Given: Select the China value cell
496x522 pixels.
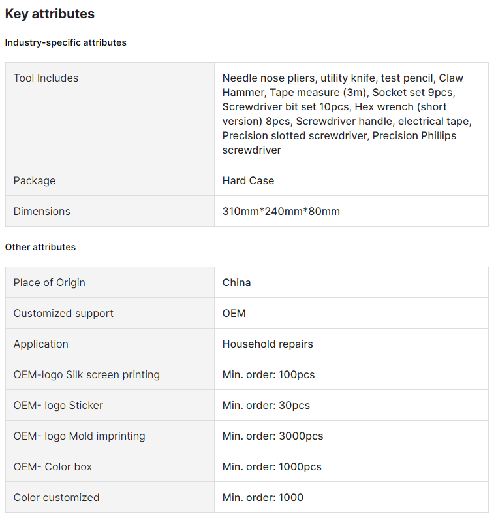Looking at the screenshot, I should pos(236,282).
